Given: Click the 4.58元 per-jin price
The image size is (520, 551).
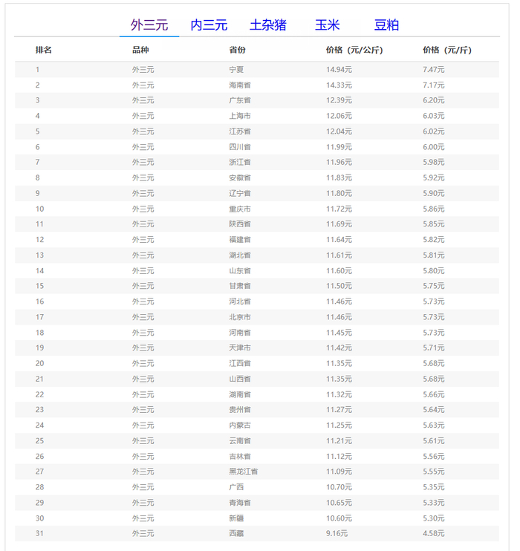Looking at the screenshot, I should click(x=434, y=533).
